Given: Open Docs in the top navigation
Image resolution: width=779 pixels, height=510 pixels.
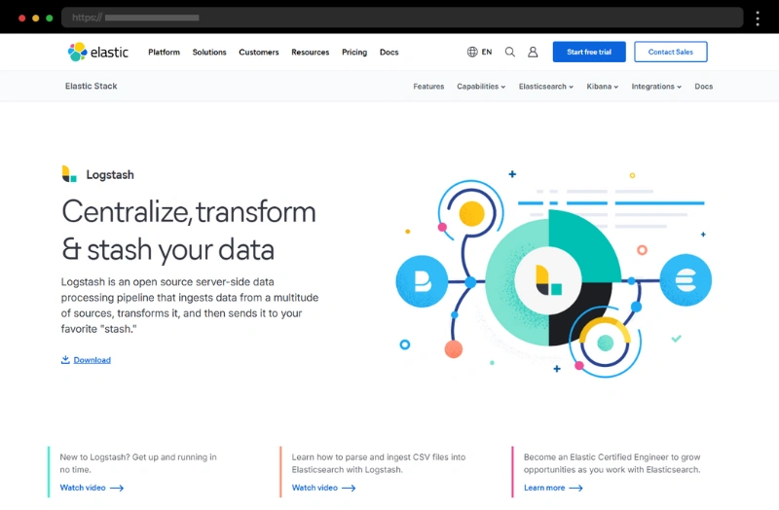Looking at the screenshot, I should [x=389, y=53].
